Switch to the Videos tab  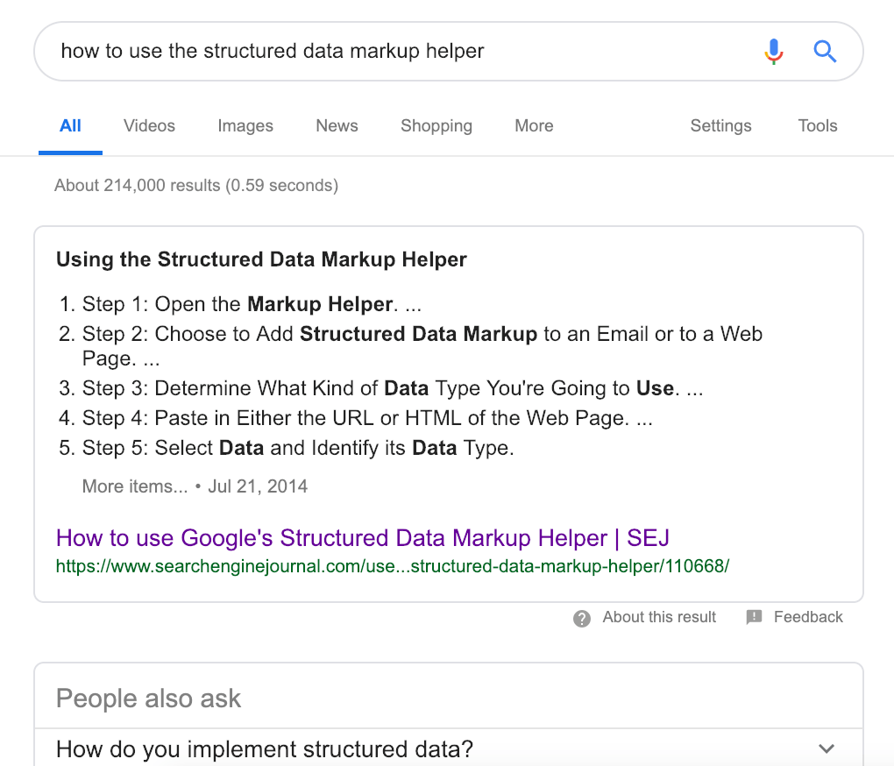(x=149, y=126)
